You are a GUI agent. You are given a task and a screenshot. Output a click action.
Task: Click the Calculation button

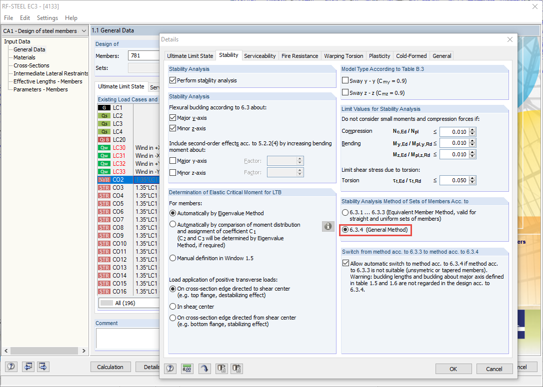click(x=110, y=367)
